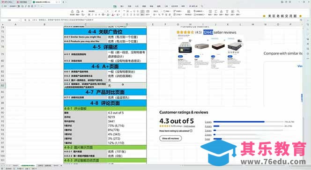Toggle Italic formatting
The width and height of the screenshot is (311, 170).
[92, 15]
